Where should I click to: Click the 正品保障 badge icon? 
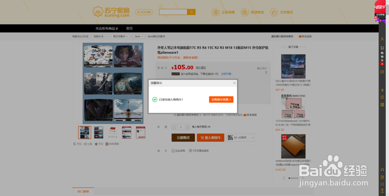pyautogui.click(x=216, y=12)
